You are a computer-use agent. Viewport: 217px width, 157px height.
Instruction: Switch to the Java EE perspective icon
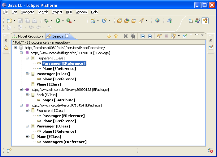205,21
